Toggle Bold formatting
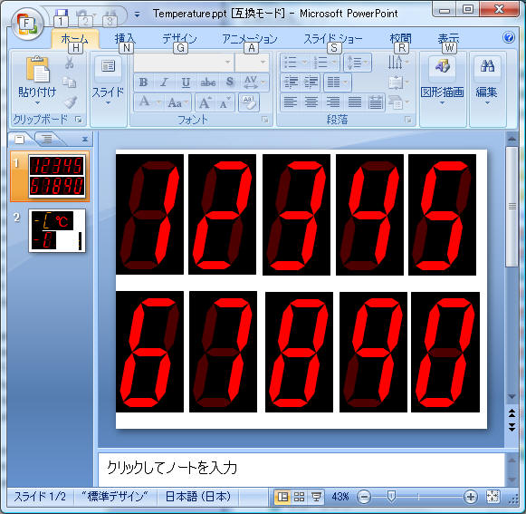Viewport: 526px width, 514px height. tap(143, 82)
